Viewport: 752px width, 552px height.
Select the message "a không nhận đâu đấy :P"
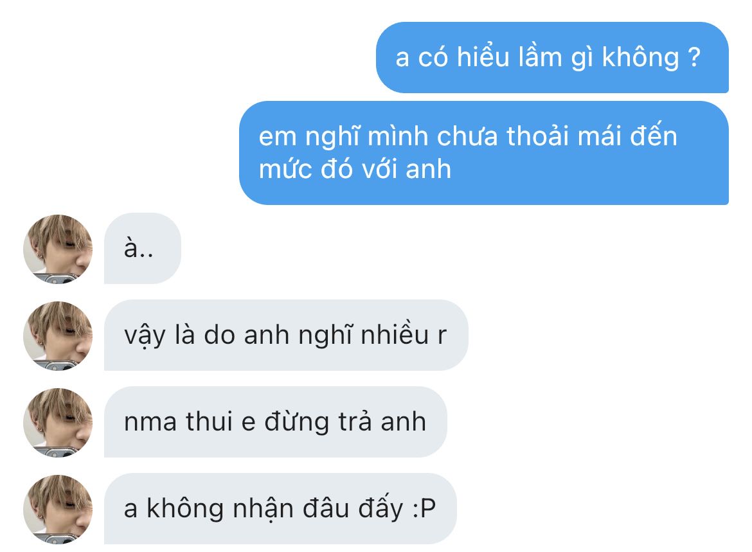[x=280, y=509]
